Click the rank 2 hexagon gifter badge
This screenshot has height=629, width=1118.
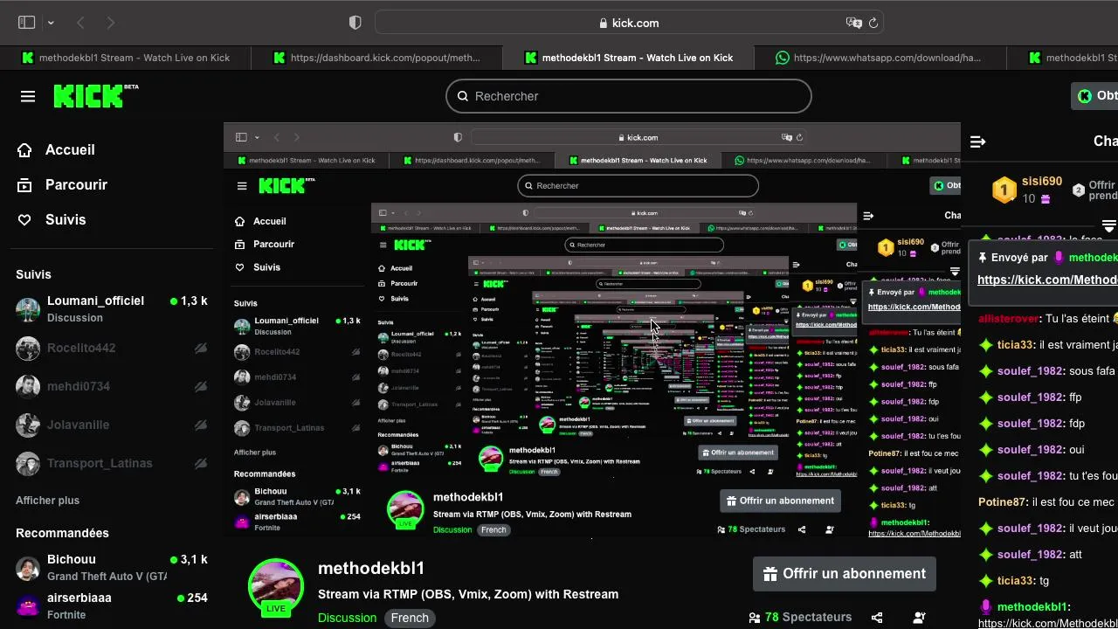tap(1078, 190)
